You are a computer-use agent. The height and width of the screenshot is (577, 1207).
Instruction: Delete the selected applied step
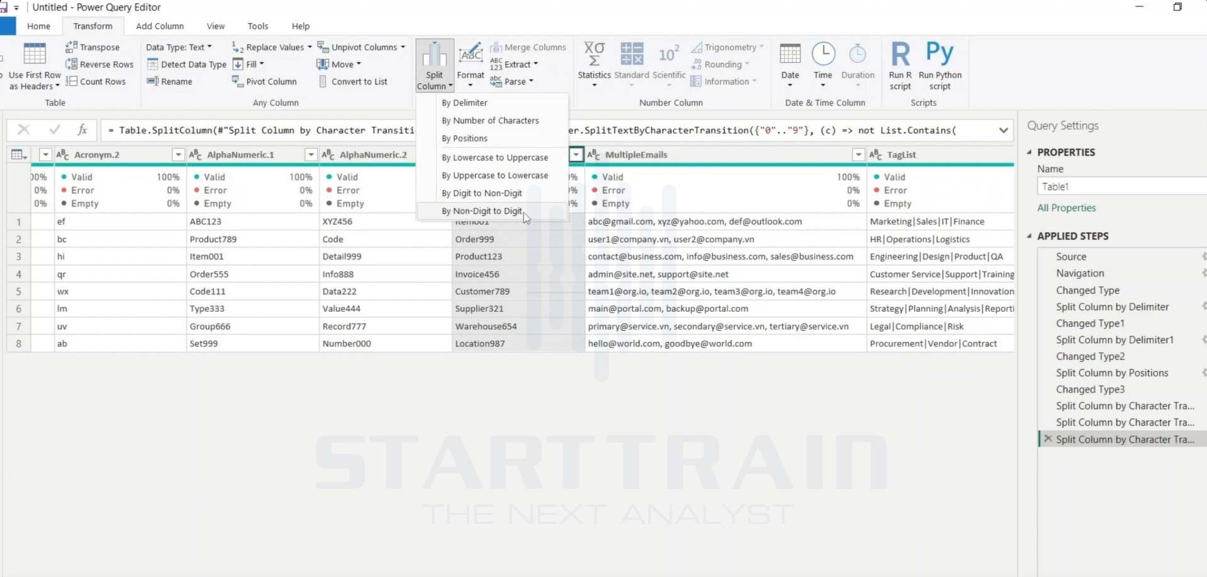tap(1047, 439)
